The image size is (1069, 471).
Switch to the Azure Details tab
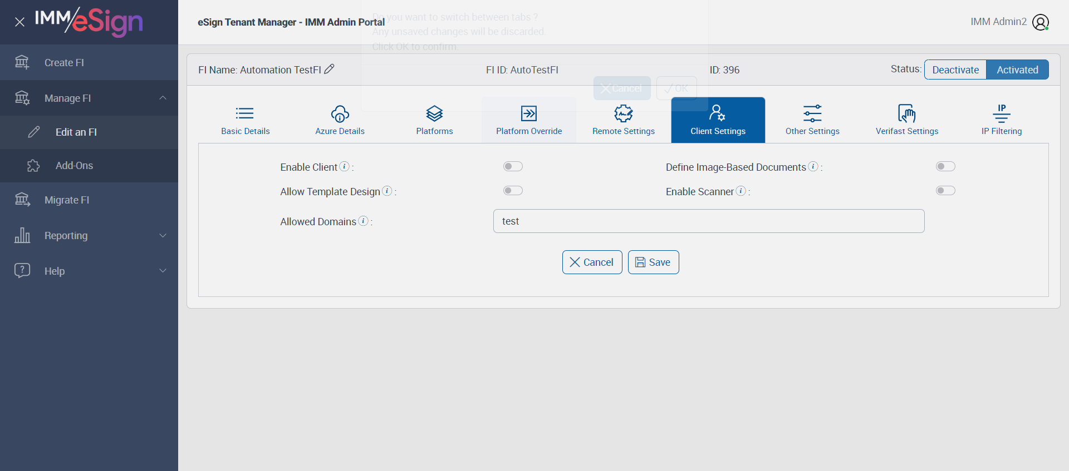[340, 120]
